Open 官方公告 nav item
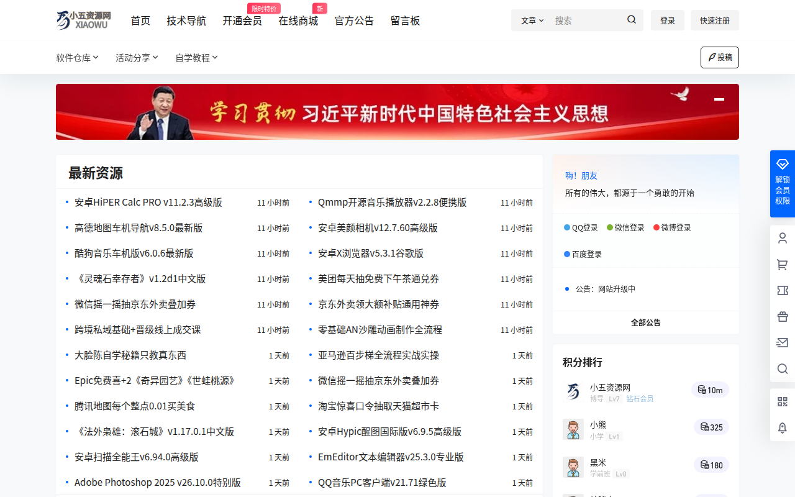This screenshot has width=795, height=497. (x=354, y=21)
